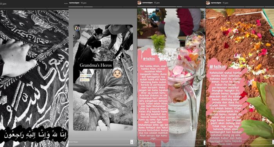Open username link on third story header
Image resolution: width=274 pixels, height=147 pixels.
point(146,3)
